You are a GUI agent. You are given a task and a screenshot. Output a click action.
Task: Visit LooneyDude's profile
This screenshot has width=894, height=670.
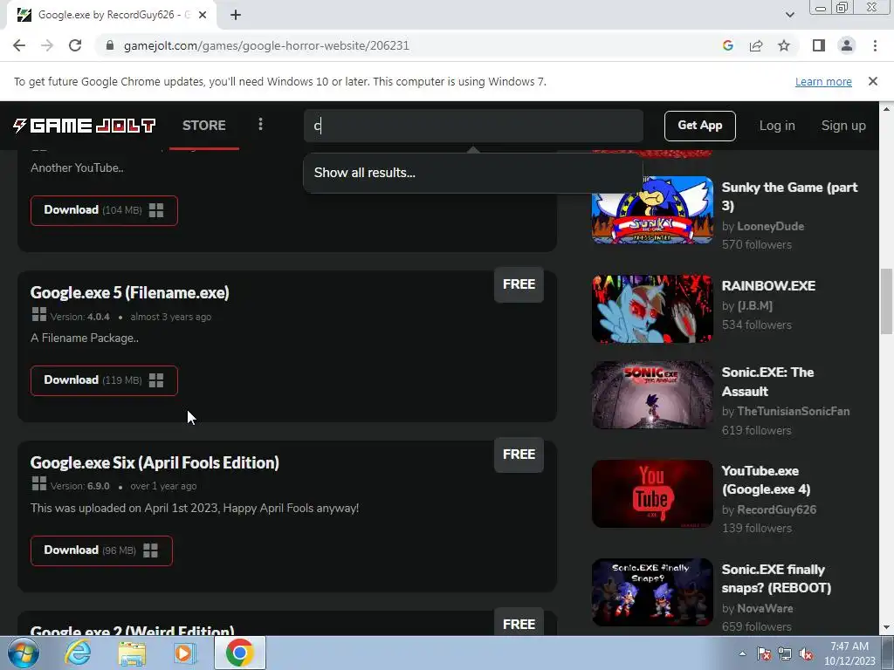pos(770,226)
